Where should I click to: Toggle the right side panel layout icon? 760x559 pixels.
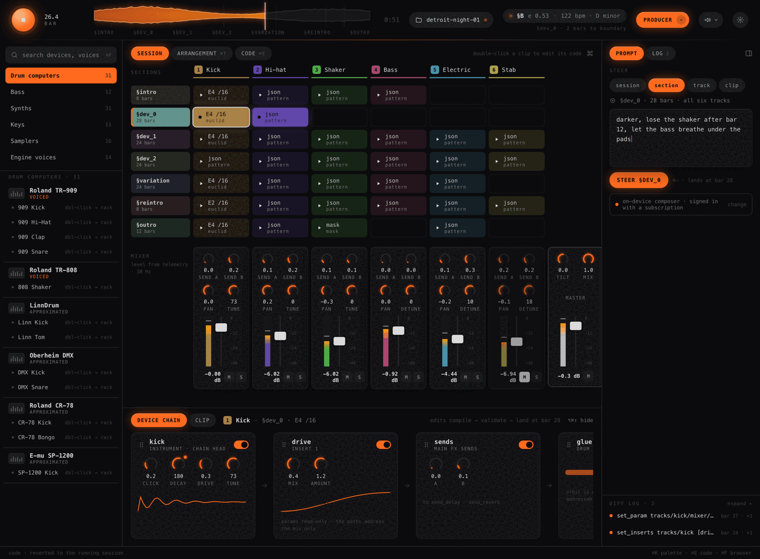748,53
